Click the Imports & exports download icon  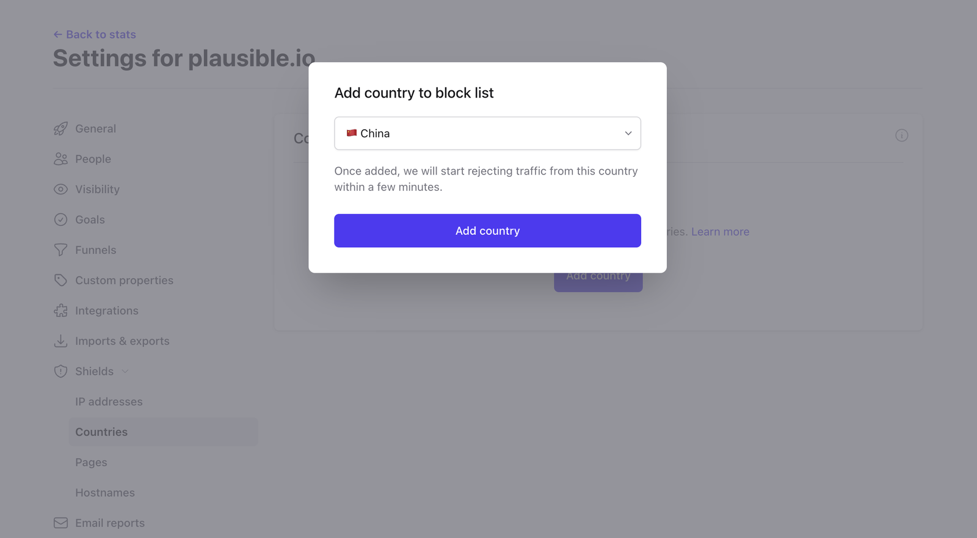coord(60,341)
